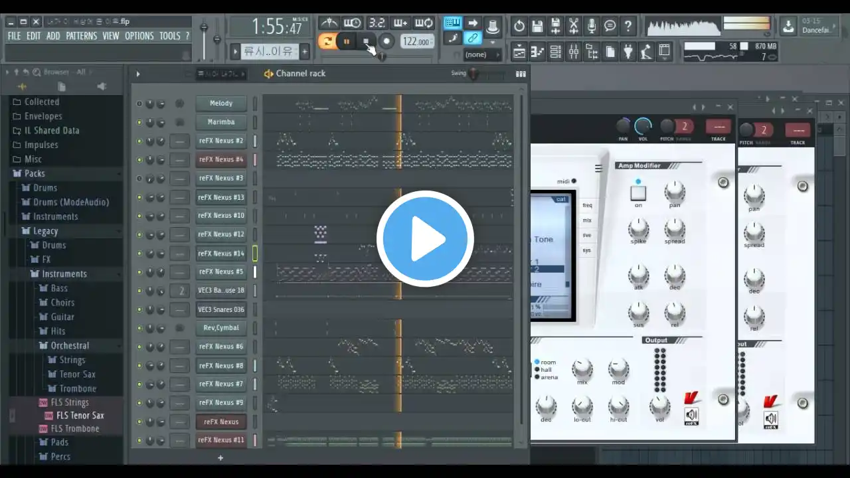Select FLS Tenor Sax preset in browser
850x478 pixels.
(x=80, y=416)
